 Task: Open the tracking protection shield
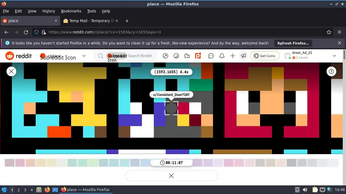[36, 32]
